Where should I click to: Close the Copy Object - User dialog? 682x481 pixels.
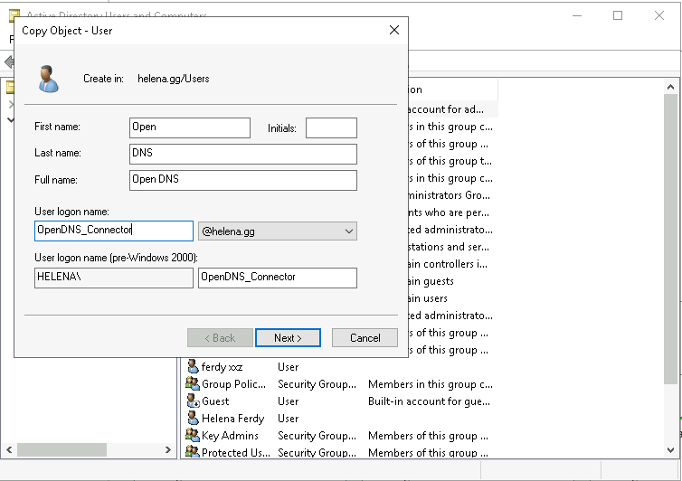coord(393,30)
